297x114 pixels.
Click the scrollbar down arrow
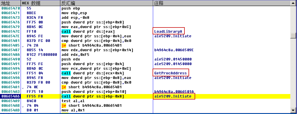(x=293, y=110)
